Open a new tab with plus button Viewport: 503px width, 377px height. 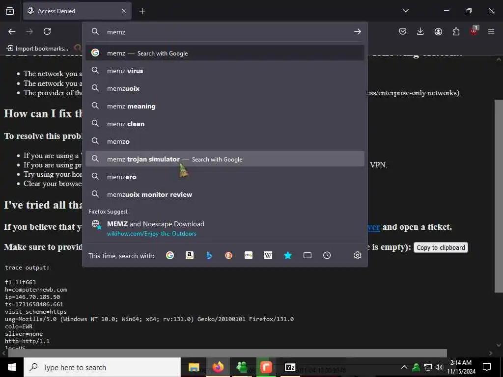(x=142, y=11)
